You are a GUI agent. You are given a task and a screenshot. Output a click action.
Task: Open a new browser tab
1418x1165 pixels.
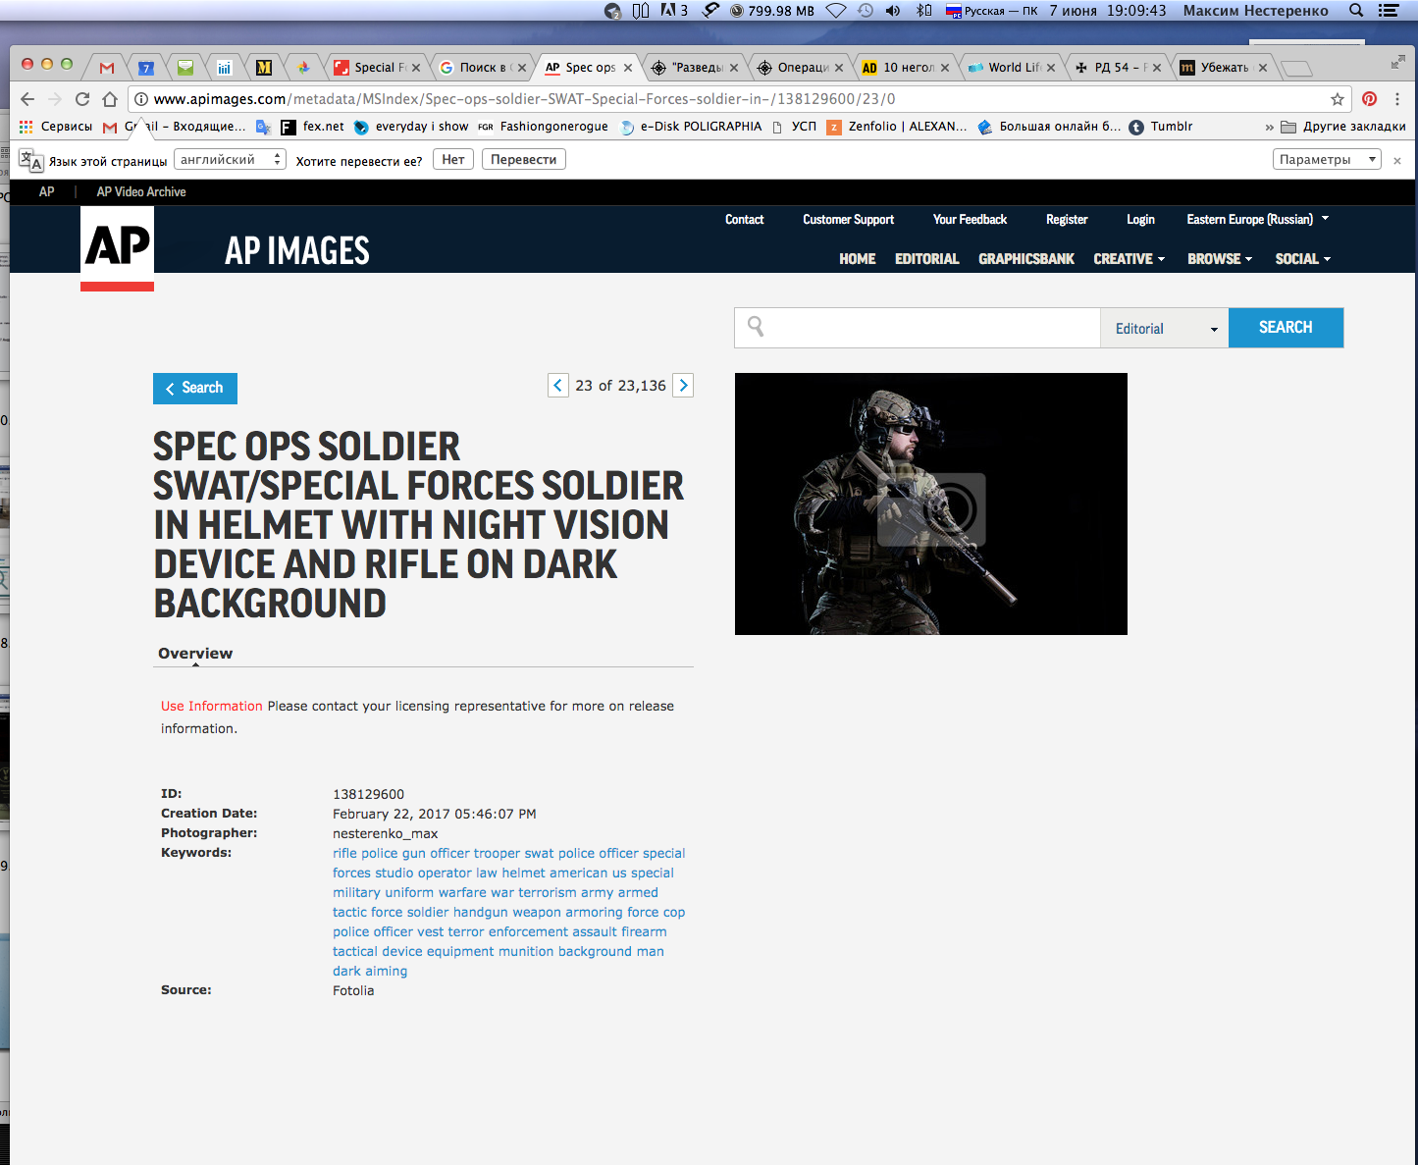pos(1297,69)
